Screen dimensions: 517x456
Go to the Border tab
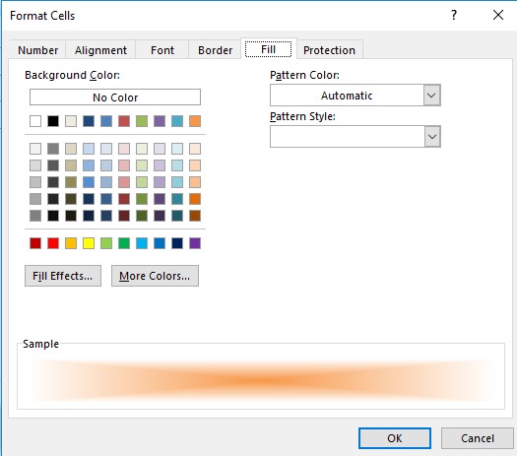pyautogui.click(x=215, y=50)
